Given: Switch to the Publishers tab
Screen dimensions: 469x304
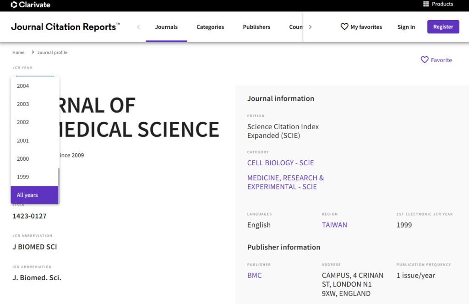Looking at the screenshot, I should coord(256,27).
